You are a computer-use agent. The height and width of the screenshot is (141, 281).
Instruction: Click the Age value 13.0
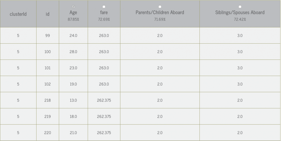click(73, 100)
